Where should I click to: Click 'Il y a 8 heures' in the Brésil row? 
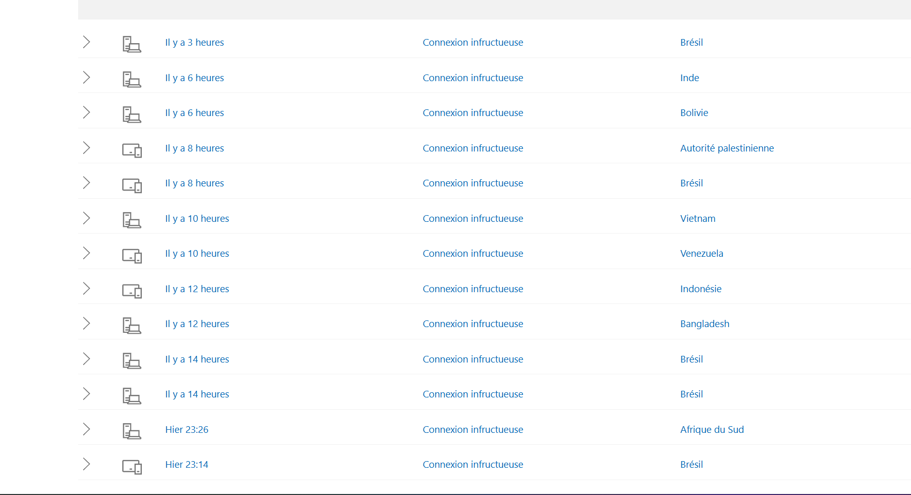(x=194, y=183)
